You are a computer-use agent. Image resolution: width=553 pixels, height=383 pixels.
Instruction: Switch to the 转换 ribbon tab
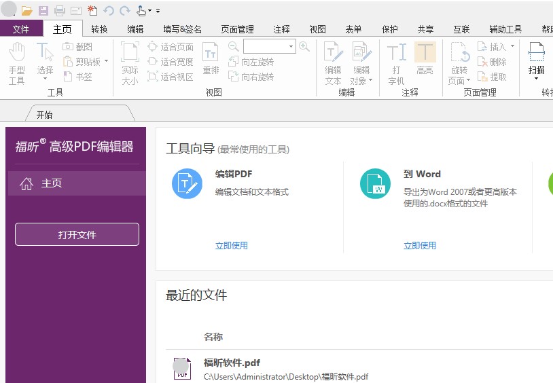(99, 29)
